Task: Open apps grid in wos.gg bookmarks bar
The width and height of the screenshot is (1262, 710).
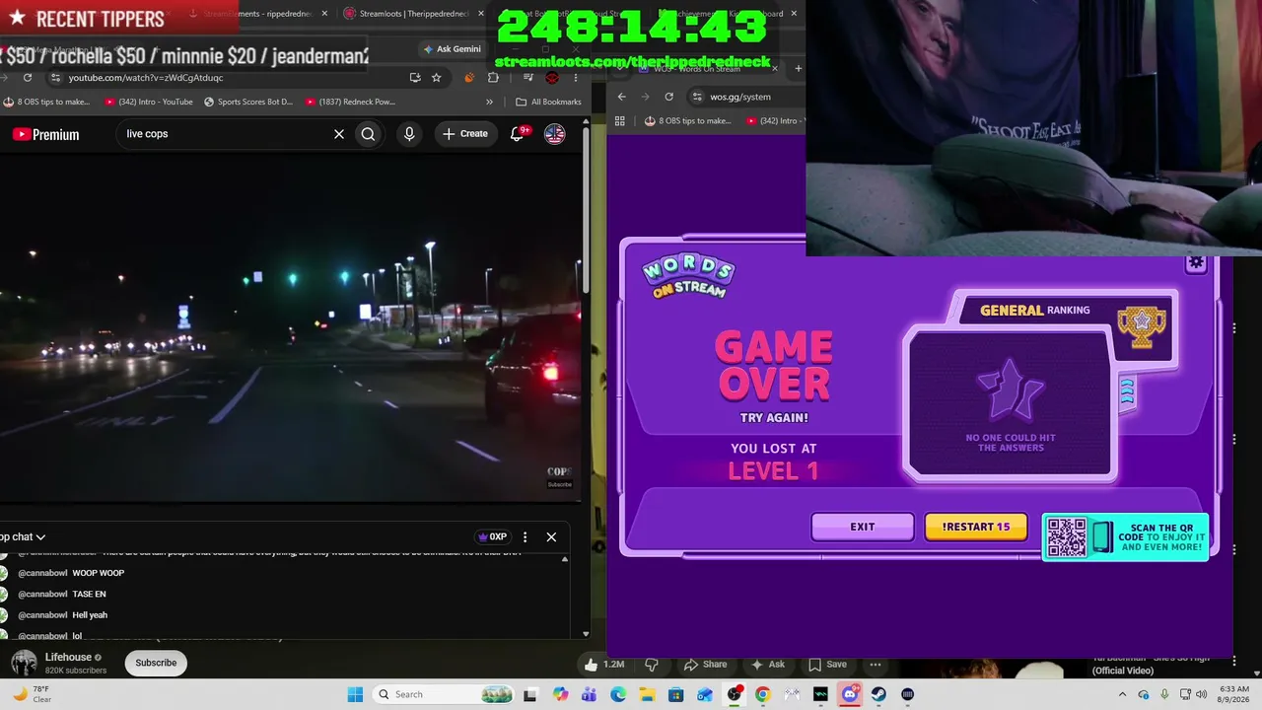Action: point(620,121)
